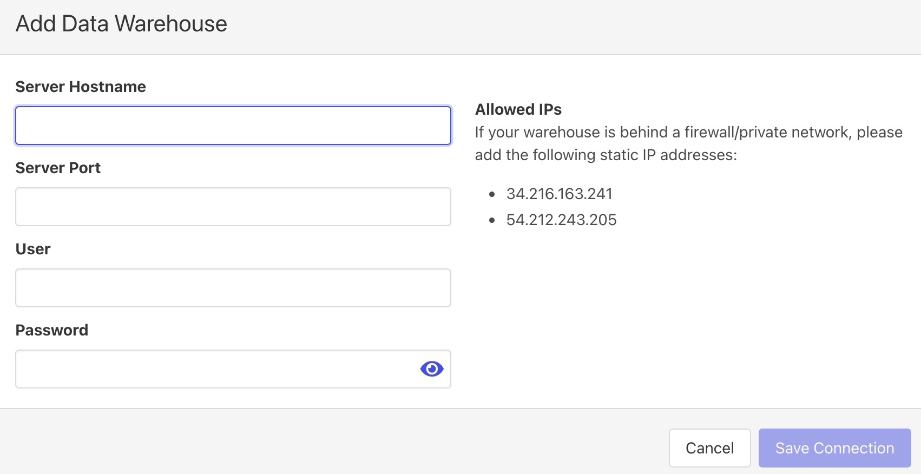Select the 34.216.163.241 IP address
The width and height of the screenshot is (921, 474).
click(x=559, y=194)
